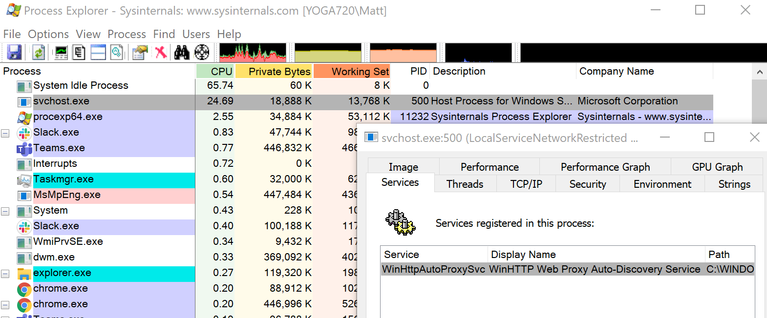767x318 pixels.
Task: Switch to the Image tab
Action: point(404,167)
